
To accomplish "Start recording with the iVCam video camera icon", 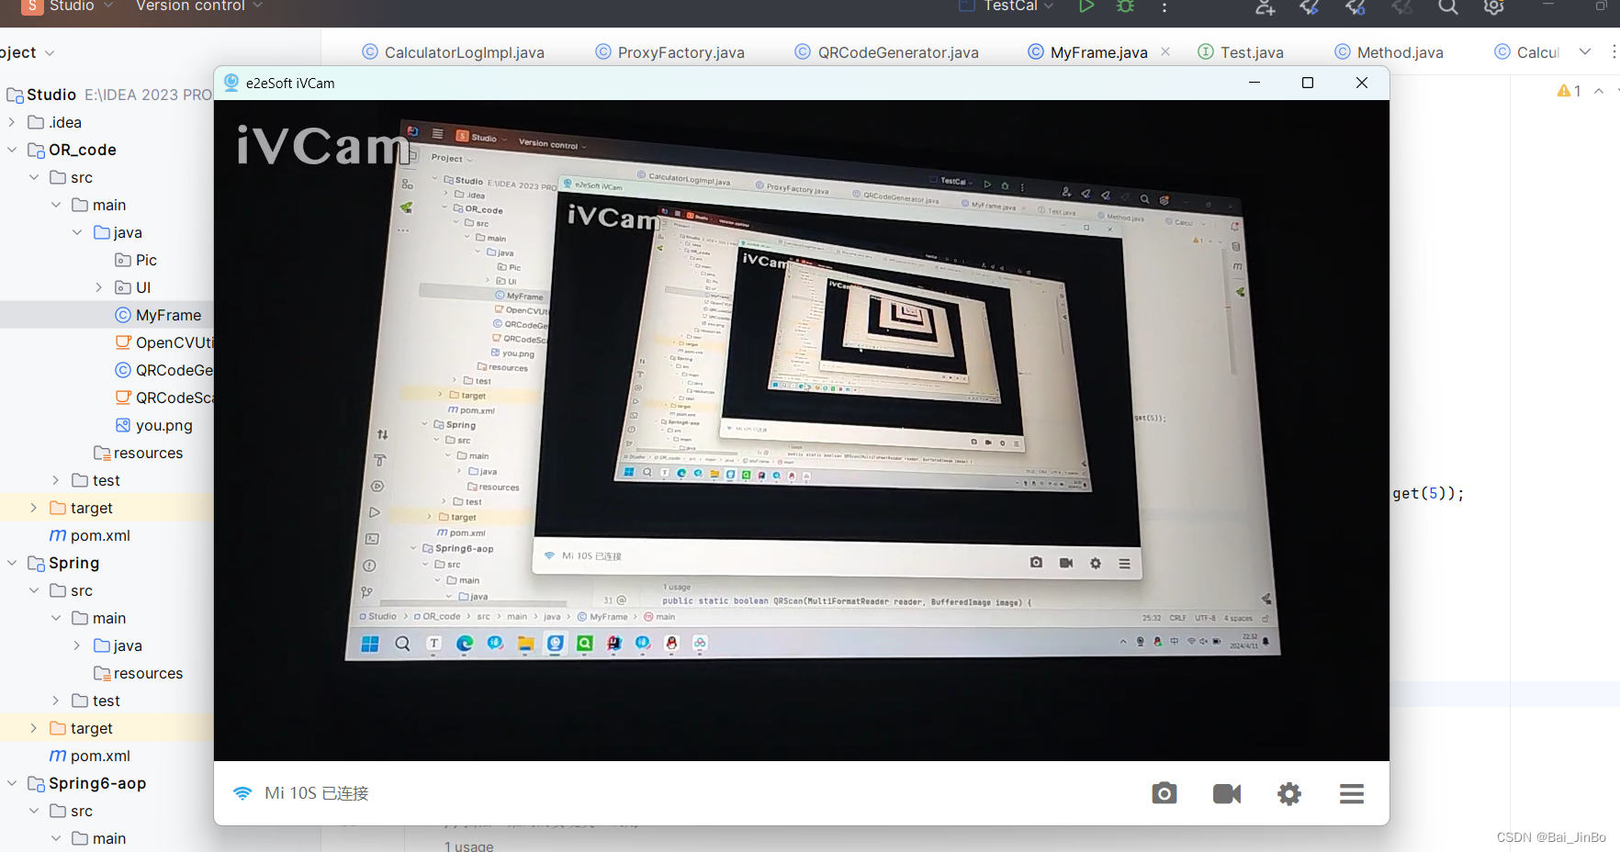I will point(1227,793).
